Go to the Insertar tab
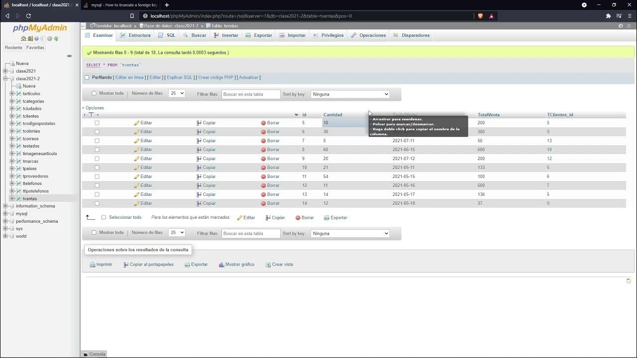Viewport: 637px width, 358px height. [x=226, y=35]
